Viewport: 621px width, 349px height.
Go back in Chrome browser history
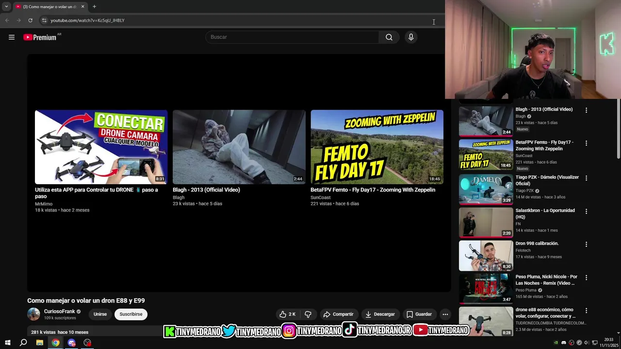(7, 20)
